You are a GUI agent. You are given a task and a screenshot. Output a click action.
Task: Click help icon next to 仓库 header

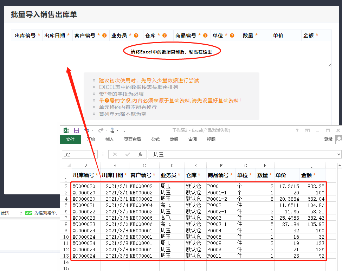tap(164, 36)
